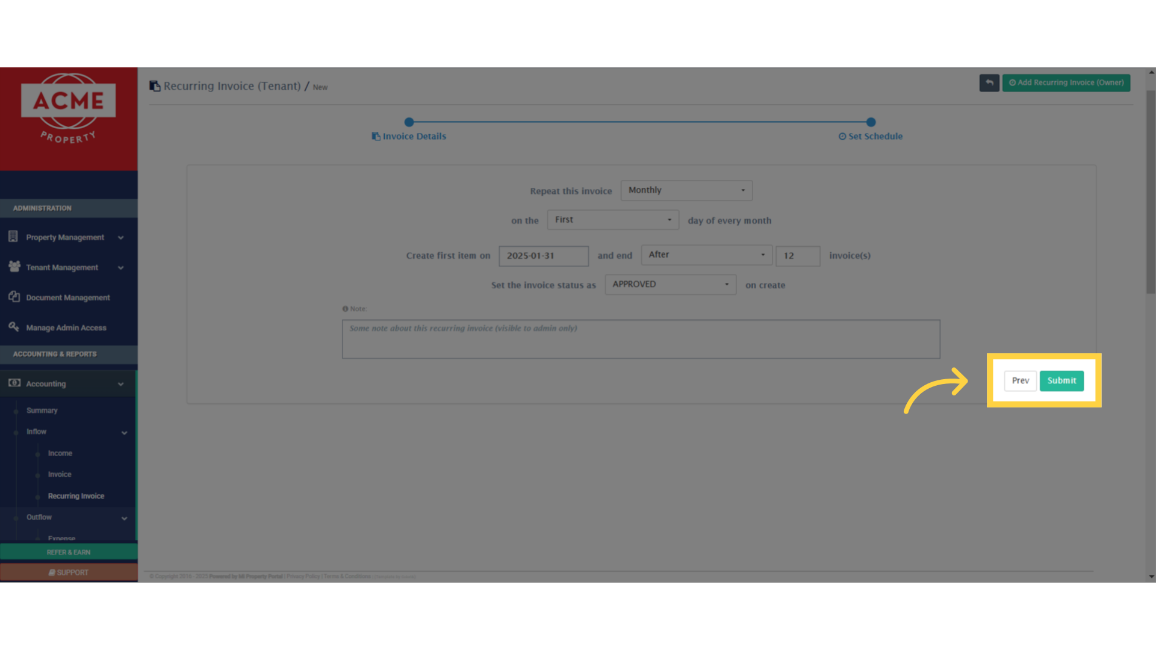Open the After end-condition dropdown
The height and width of the screenshot is (650, 1156).
coord(706,255)
